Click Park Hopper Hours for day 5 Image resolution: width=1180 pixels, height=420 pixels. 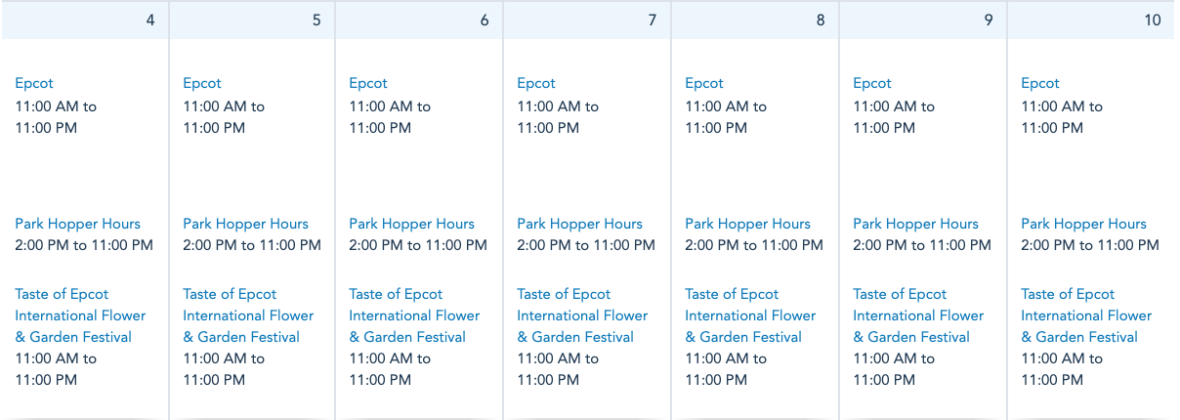click(x=245, y=224)
